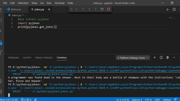Screen dimensions: 180x101
Task: Click the feedback icon in status bar
Action: 175,100
